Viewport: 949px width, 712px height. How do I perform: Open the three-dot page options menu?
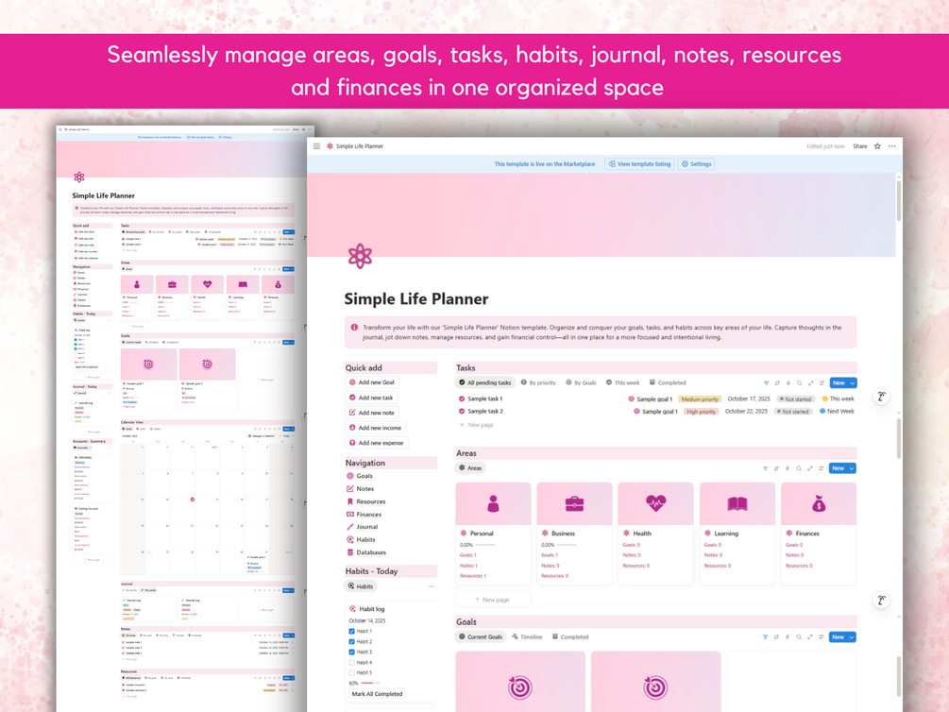[891, 146]
